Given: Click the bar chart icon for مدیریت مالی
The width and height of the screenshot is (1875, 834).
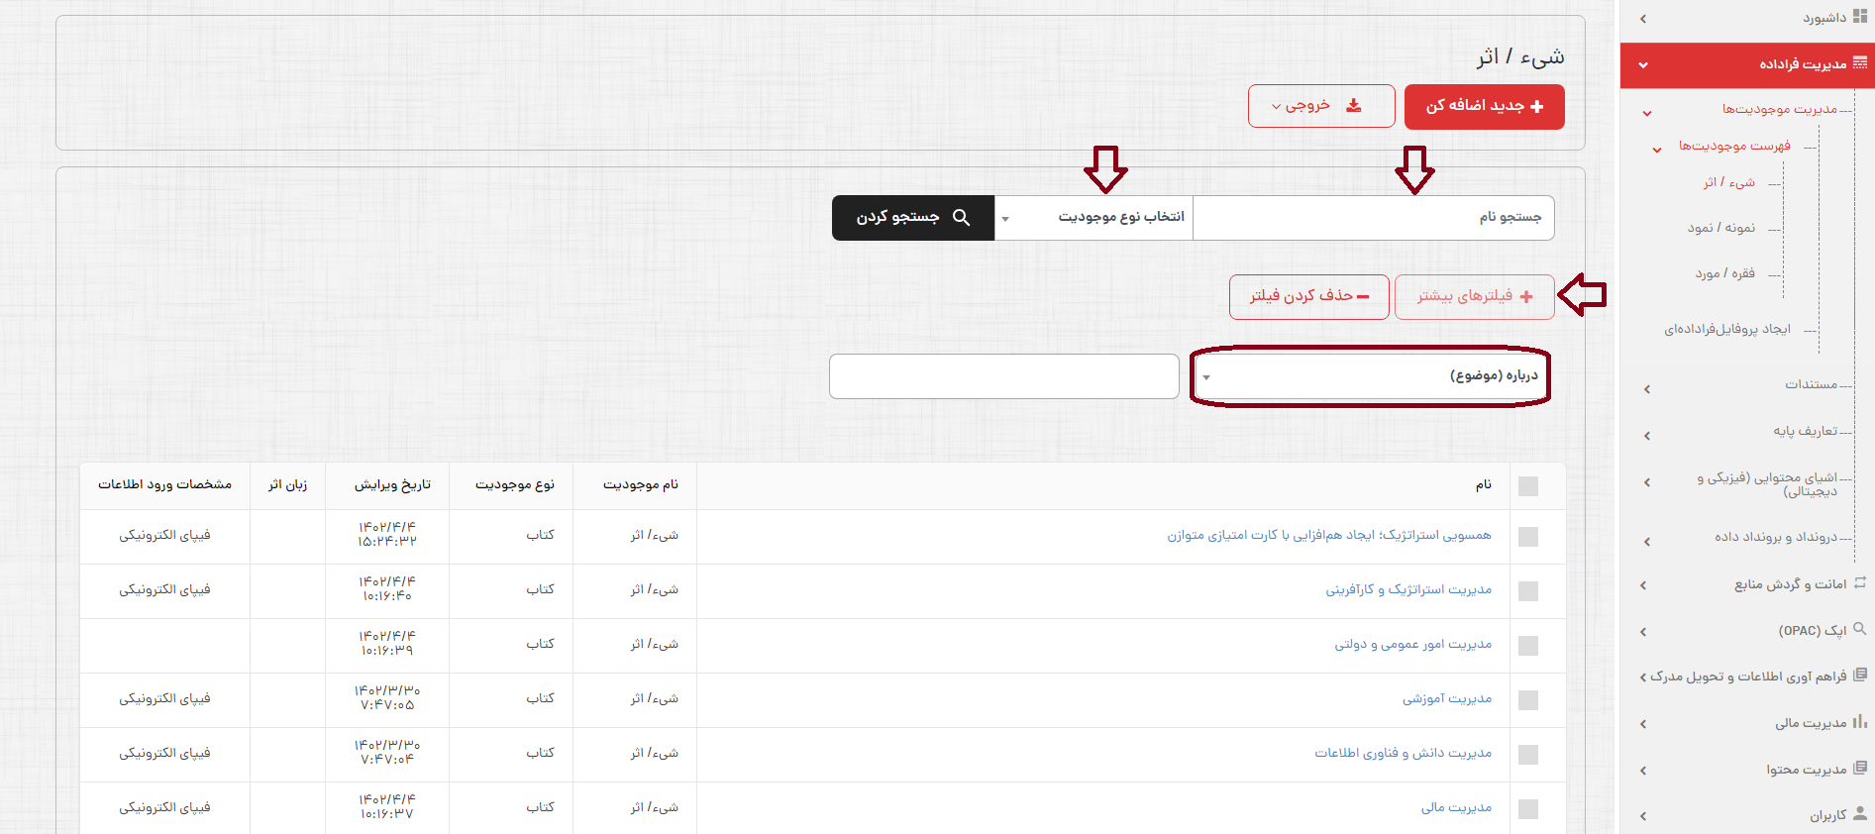Looking at the screenshot, I should tap(1859, 722).
